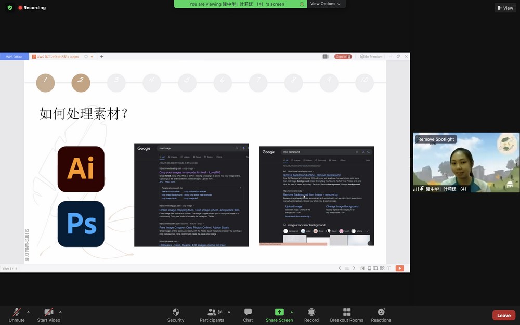Click the Adobe Illustrator Ai logo
Screen dimensions: 520x325
[81, 169]
